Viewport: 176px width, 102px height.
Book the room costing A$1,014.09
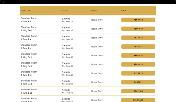pos(138,100)
